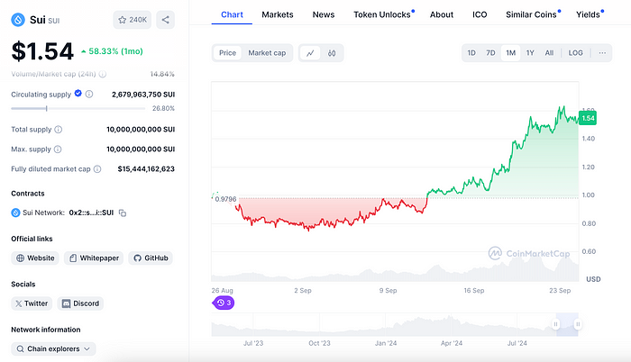Expand the Chain explorers dropdown
This screenshot has height=362, width=631.
(x=53, y=348)
